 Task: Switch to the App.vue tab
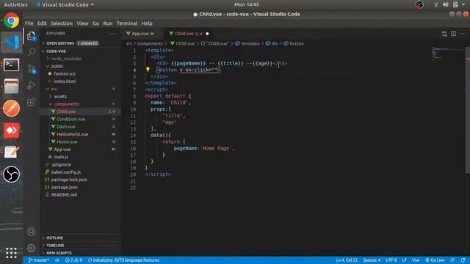click(x=142, y=34)
